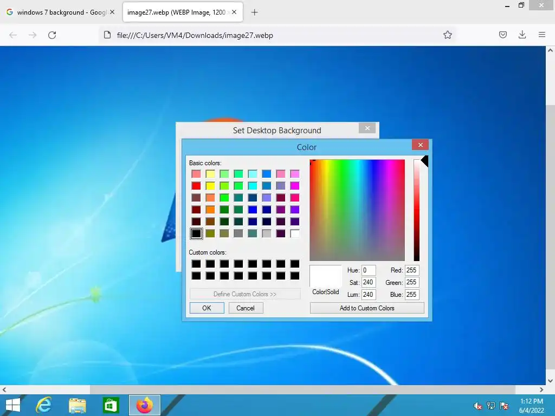Close the Color dialog
The image size is (555, 416).
420,145
